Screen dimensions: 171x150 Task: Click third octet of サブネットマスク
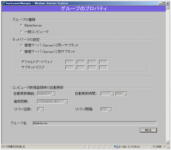[92, 67]
